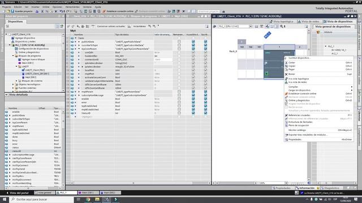The height and width of the screenshot is (203, 362).
Task: Switch to Vista de redes tab
Action: click(308, 21)
